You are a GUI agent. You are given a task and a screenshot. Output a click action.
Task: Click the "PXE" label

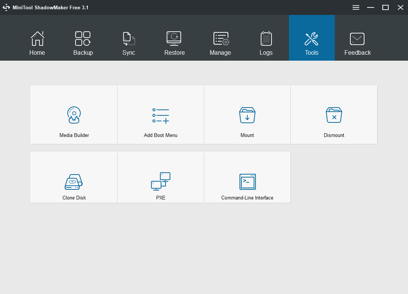(x=161, y=198)
